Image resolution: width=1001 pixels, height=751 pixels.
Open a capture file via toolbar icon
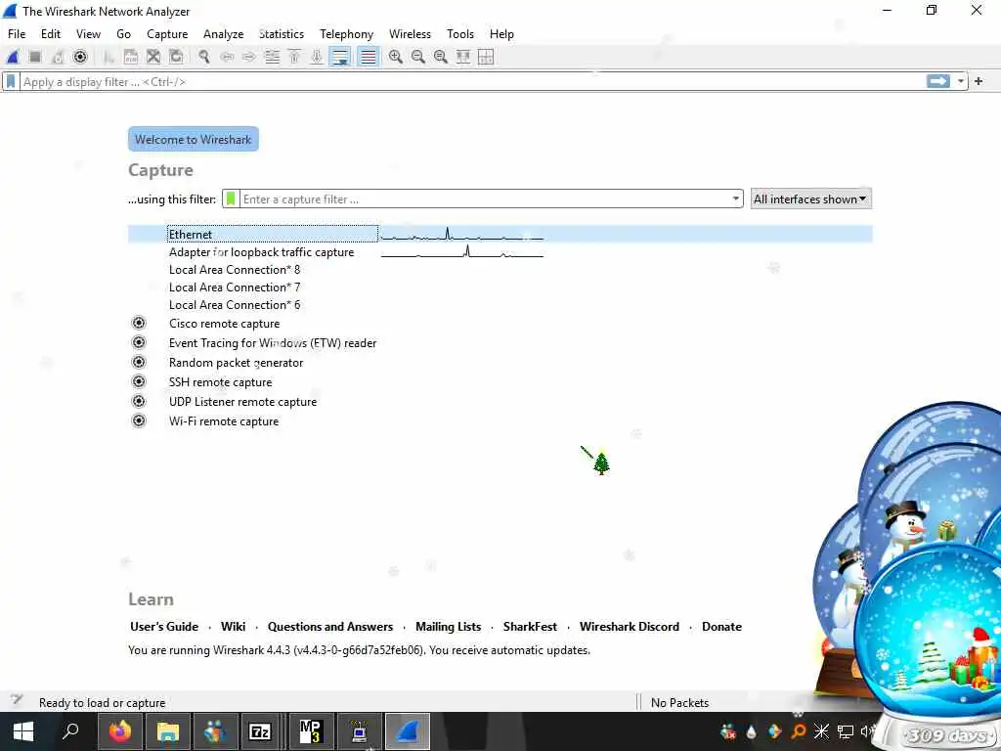point(109,57)
